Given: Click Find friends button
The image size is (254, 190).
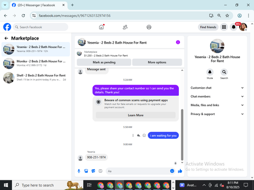Looking at the screenshot, I should click(208, 27).
